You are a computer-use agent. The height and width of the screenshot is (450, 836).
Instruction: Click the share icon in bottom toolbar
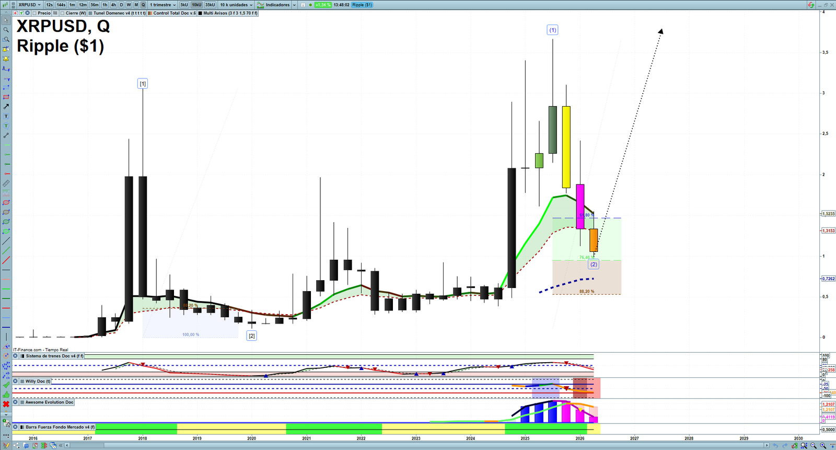tap(16, 446)
